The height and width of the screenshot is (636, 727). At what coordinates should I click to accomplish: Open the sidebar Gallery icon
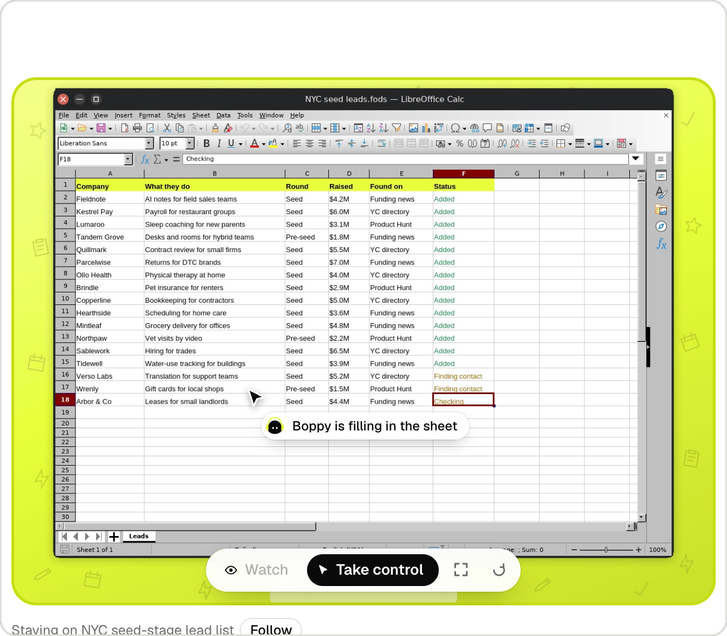[x=661, y=210]
